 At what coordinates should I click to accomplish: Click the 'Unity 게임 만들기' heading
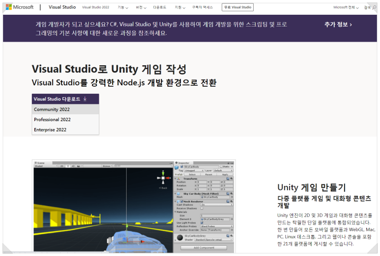(x=311, y=187)
